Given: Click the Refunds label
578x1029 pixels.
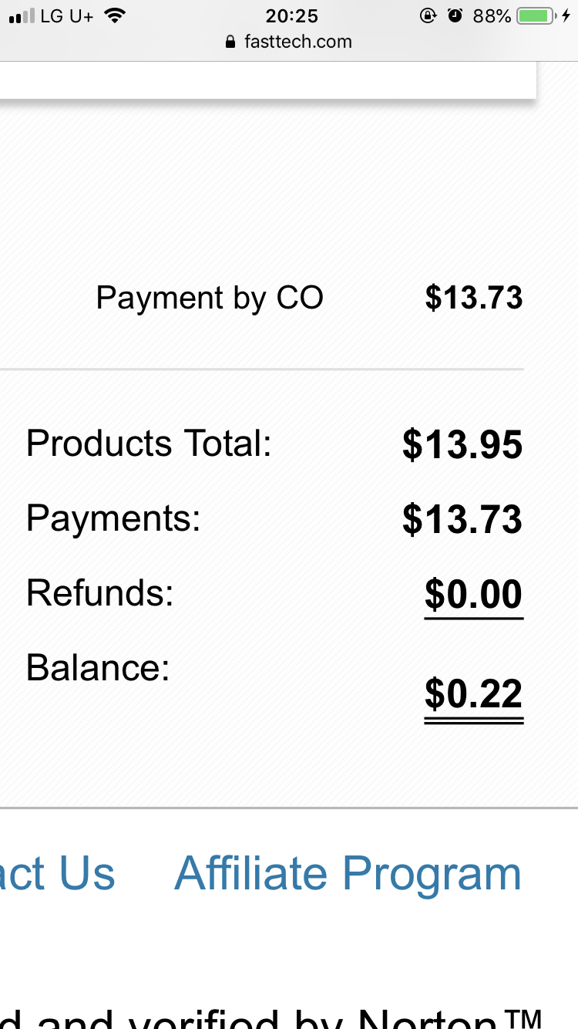Looking at the screenshot, I should coord(100,592).
